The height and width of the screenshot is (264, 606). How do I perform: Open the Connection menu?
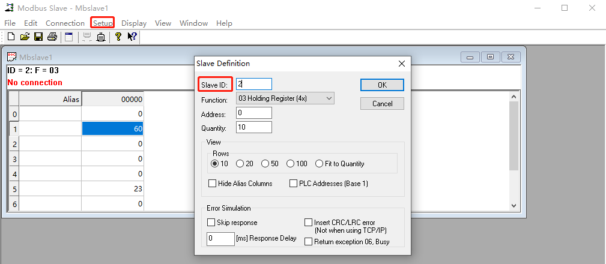[x=65, y=23]
